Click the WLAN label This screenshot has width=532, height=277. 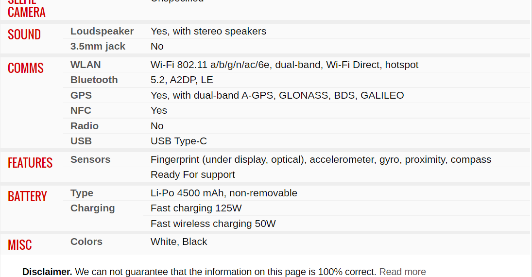tap(86, 65)
